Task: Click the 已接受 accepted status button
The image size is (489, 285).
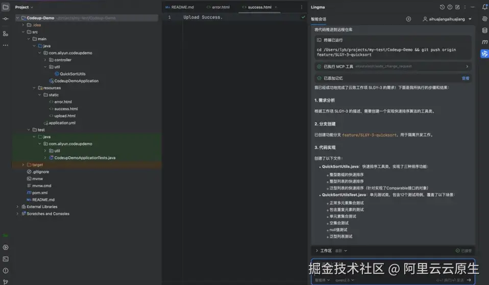Action: pyautogui.click(x=463, y=251)
